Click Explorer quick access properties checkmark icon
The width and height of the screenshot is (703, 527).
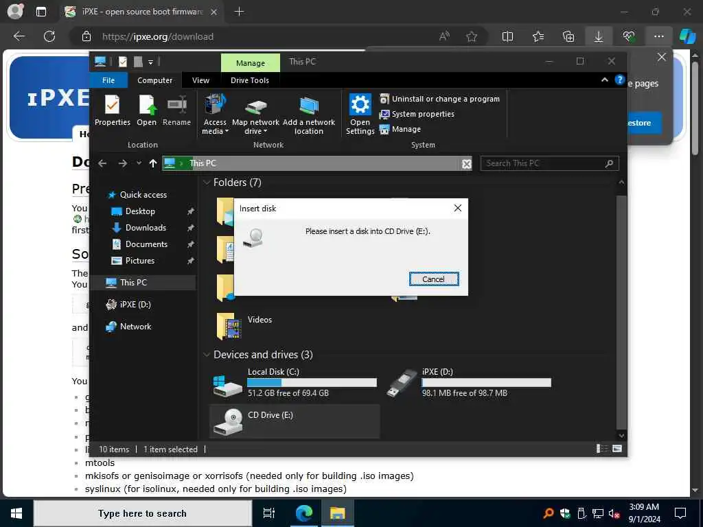click(x=123, y=62)
